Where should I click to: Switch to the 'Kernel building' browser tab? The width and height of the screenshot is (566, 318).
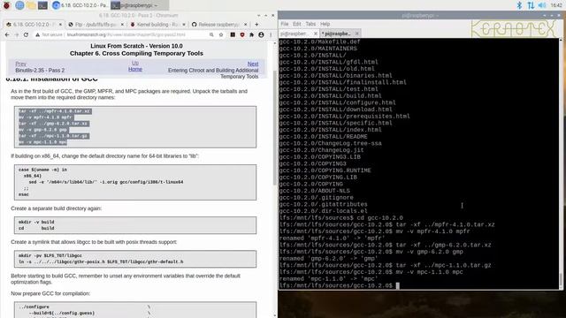[x=157, y=24]
